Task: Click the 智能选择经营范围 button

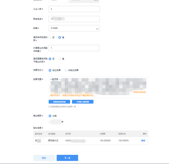Action: (x=59, y=102)
